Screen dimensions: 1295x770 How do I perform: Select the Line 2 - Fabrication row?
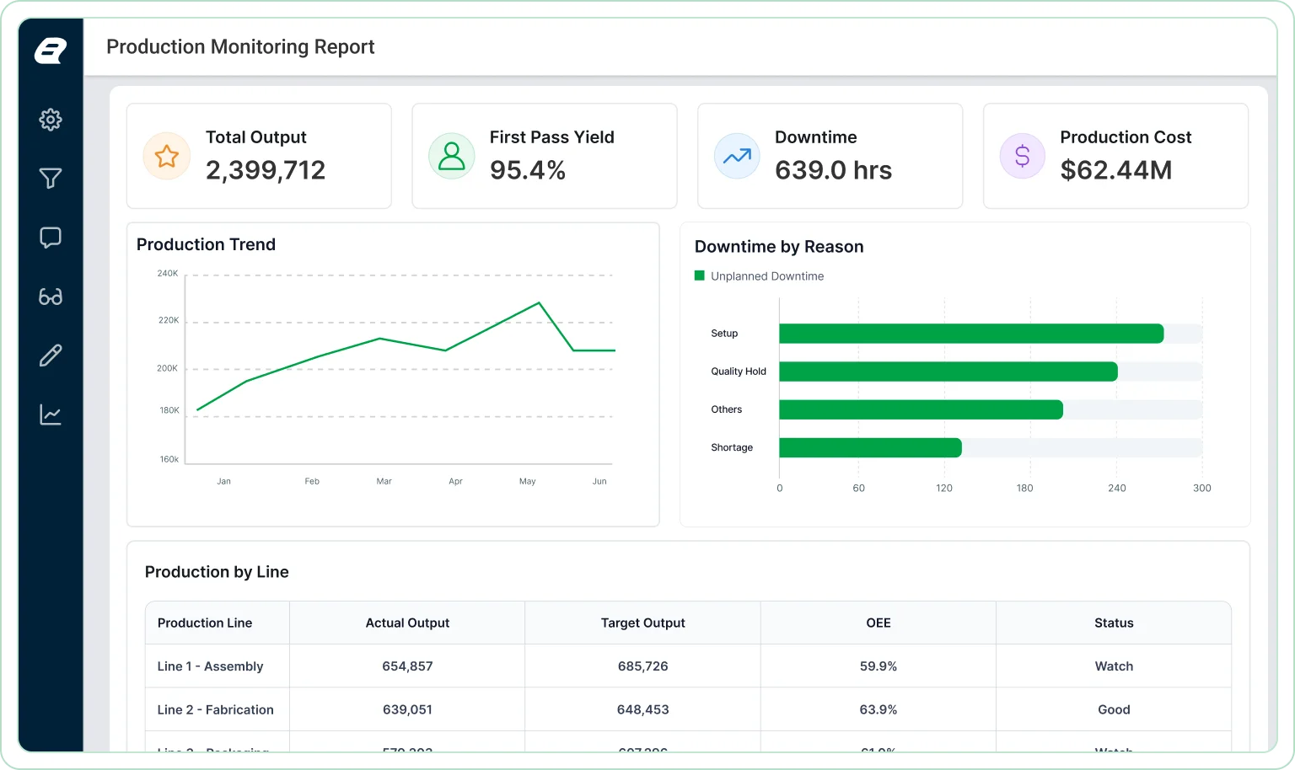[688, 709]
